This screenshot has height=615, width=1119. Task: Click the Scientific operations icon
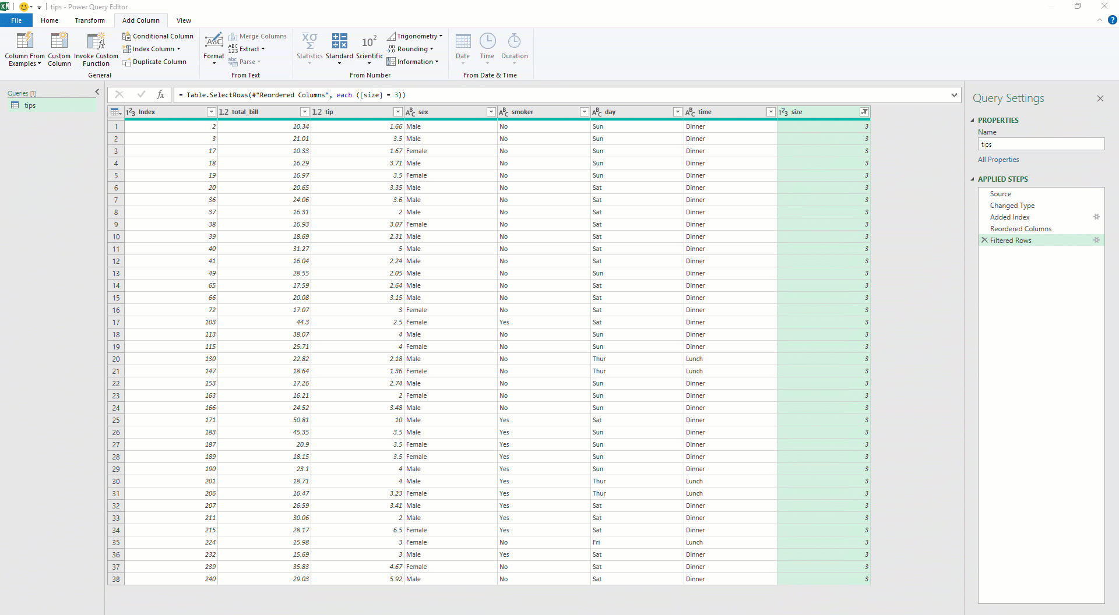click(x=369, y=41)
